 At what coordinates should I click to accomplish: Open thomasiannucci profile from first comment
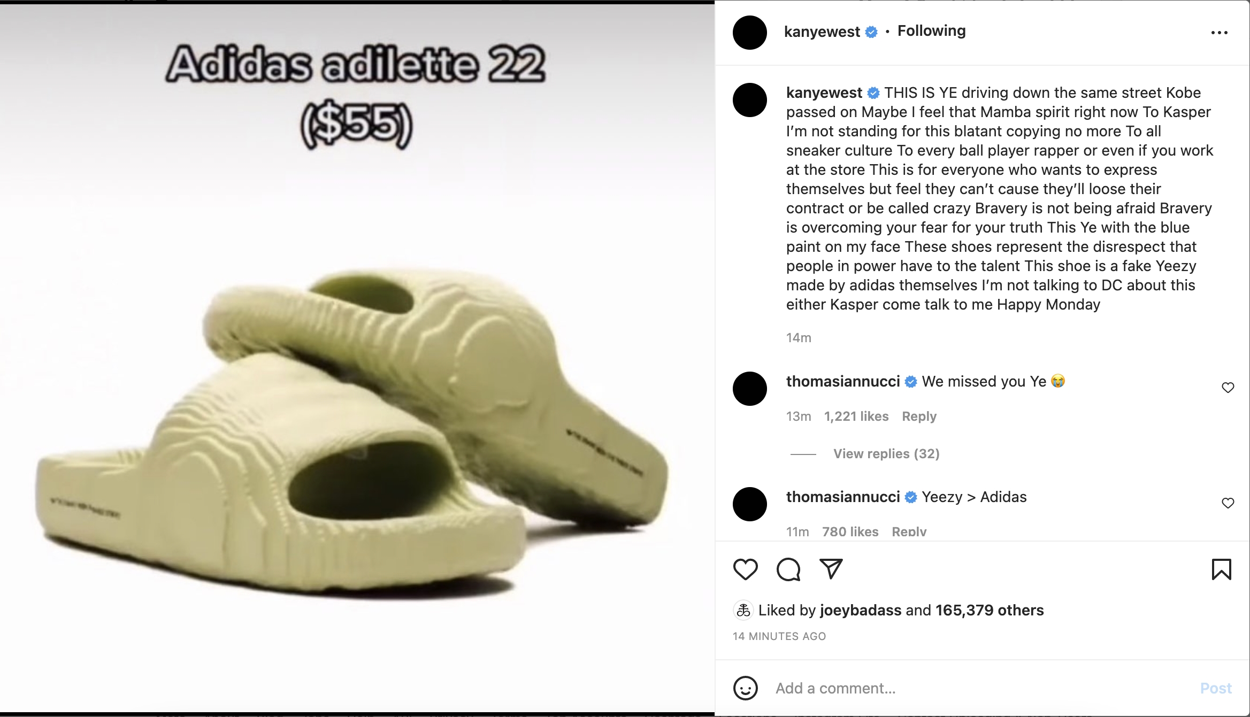843,381
